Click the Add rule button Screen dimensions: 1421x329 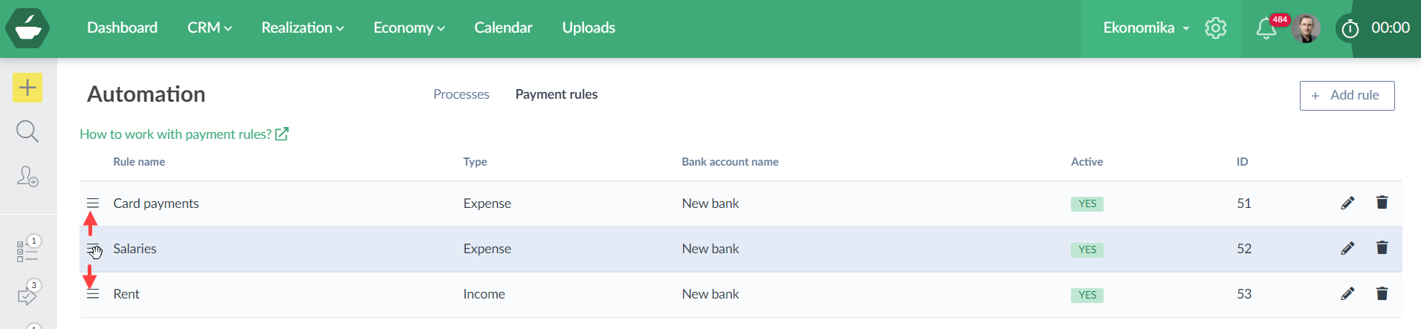(1347, 96)
